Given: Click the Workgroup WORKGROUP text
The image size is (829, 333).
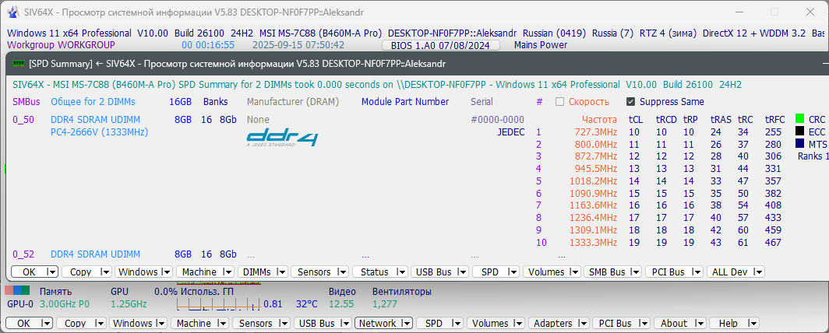Looking at the screenshot, I should (62, 45).
